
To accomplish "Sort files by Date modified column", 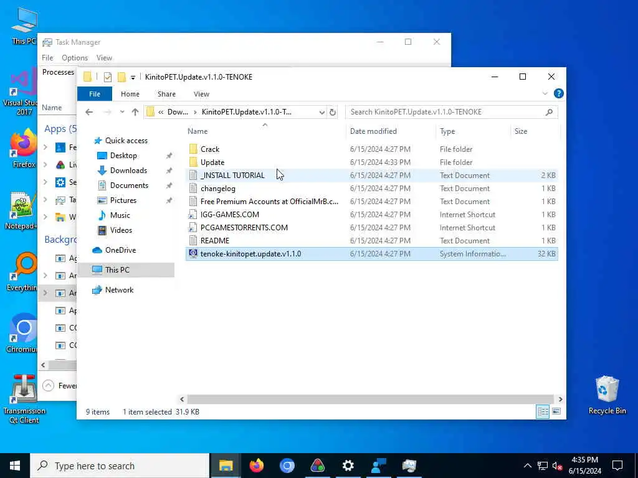I will click(391, 131).
